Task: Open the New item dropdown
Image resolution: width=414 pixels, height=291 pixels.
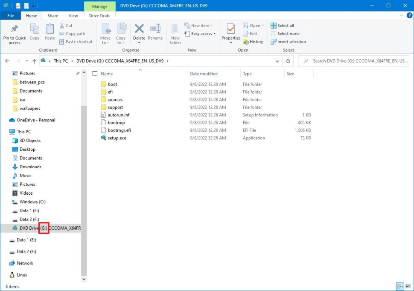Action: coord(198,26)
